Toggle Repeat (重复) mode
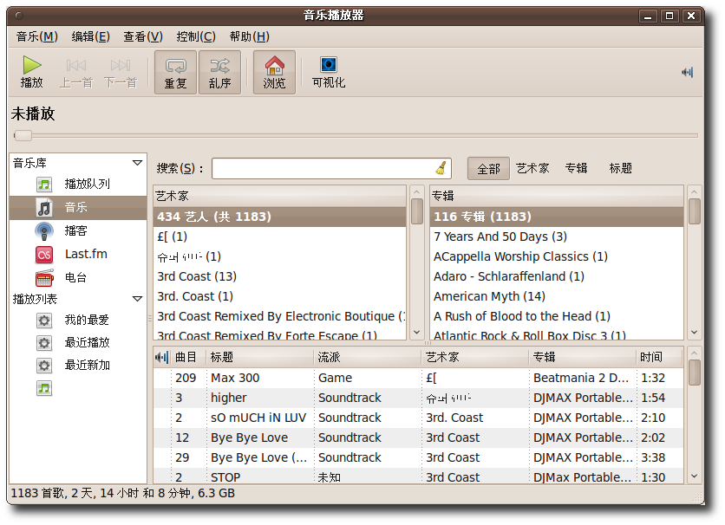This screenshot has width=725, height=525. coord(175,72)
